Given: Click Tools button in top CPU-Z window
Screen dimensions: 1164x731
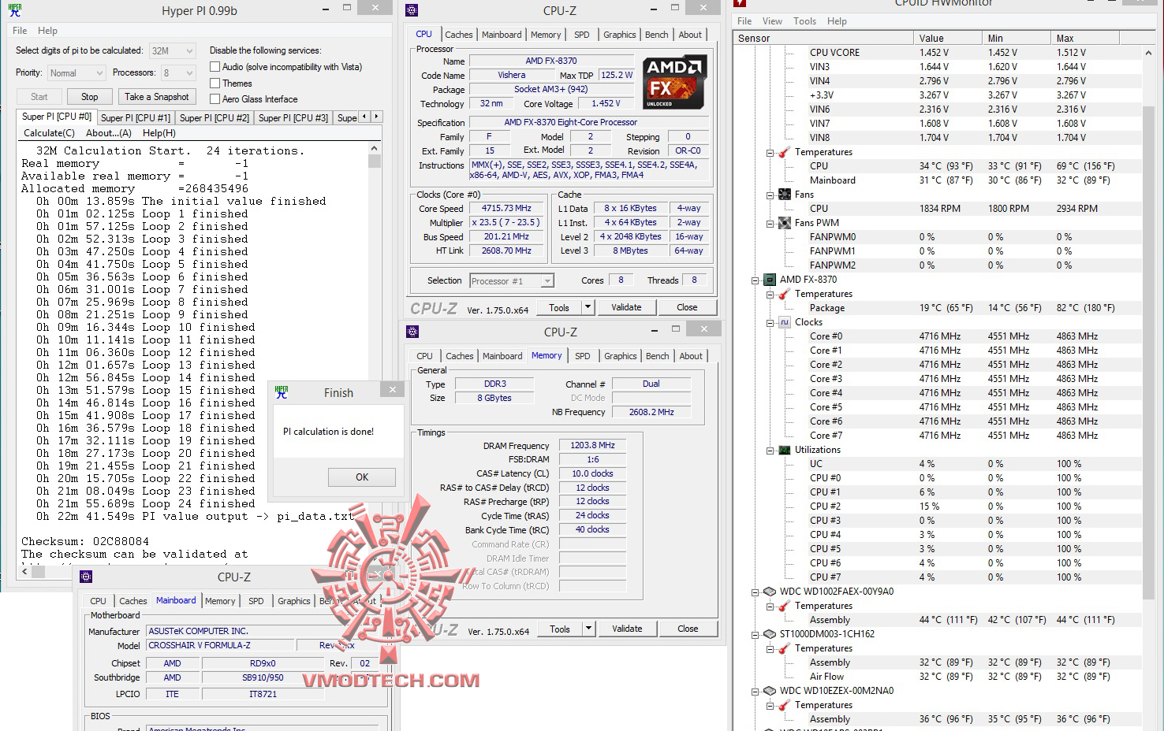Looking at the screenshot, I should (559, 307).
